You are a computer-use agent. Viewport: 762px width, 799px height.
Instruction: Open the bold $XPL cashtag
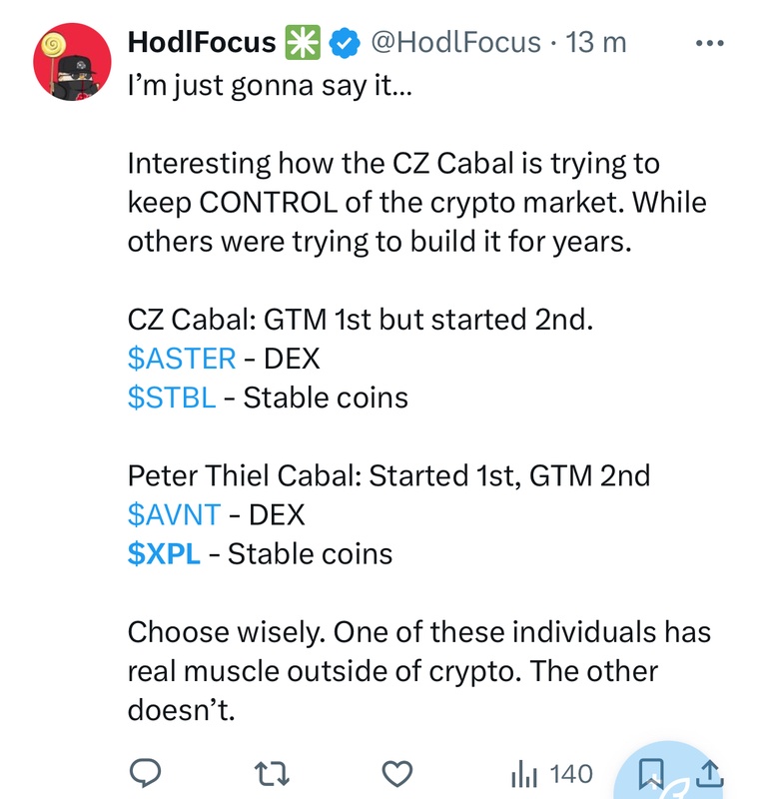[x=164, y=553]
